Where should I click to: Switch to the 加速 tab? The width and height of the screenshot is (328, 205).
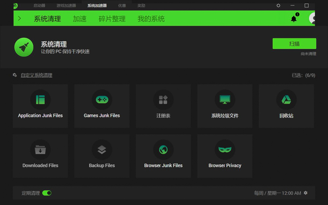(x=80, y=19)
